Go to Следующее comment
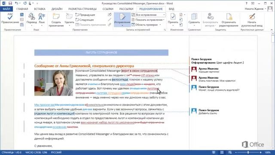Screen dimensions: 275x155 85,20
